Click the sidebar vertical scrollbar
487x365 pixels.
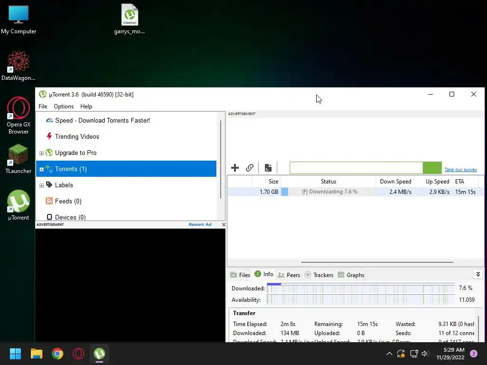[221, 160]
